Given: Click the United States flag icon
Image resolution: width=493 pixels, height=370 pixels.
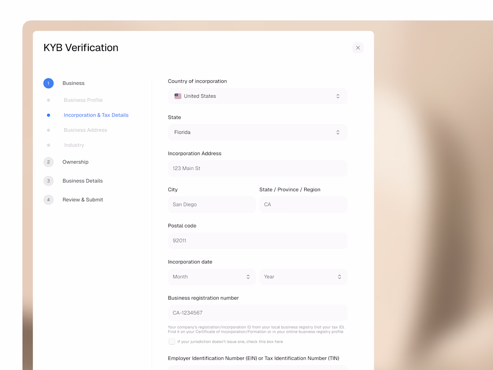Looking at the screenshot, I should pyautogui.click(x=178, y=96).
